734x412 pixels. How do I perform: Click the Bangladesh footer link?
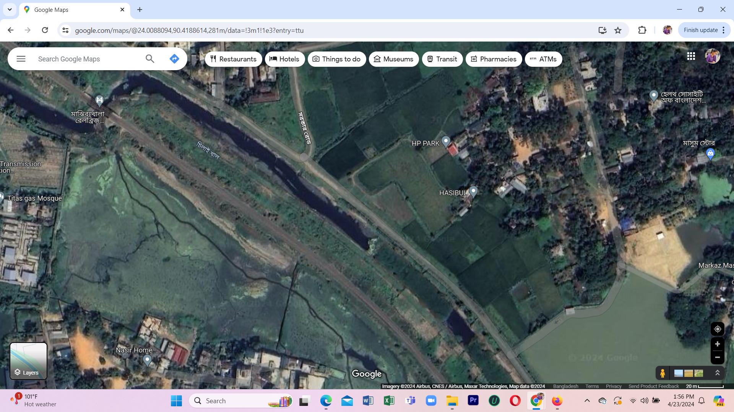[x=565, y=386]
